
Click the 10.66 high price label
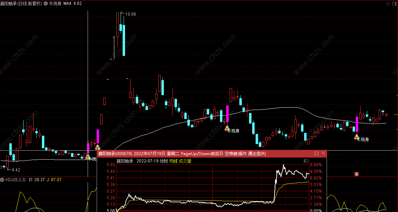pos(131,14)
